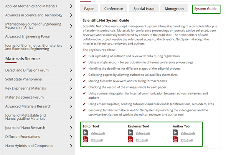231x155 pixels.
Task: Expand Advanced Materials Research chevron
Action: 71,106
